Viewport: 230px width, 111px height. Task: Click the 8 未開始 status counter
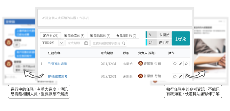158,35
